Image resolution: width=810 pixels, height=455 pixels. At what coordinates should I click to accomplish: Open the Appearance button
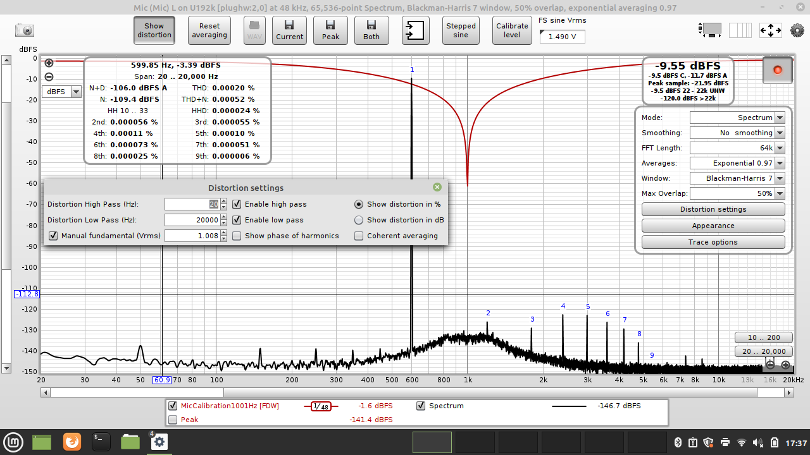click(x=713, y=226)
